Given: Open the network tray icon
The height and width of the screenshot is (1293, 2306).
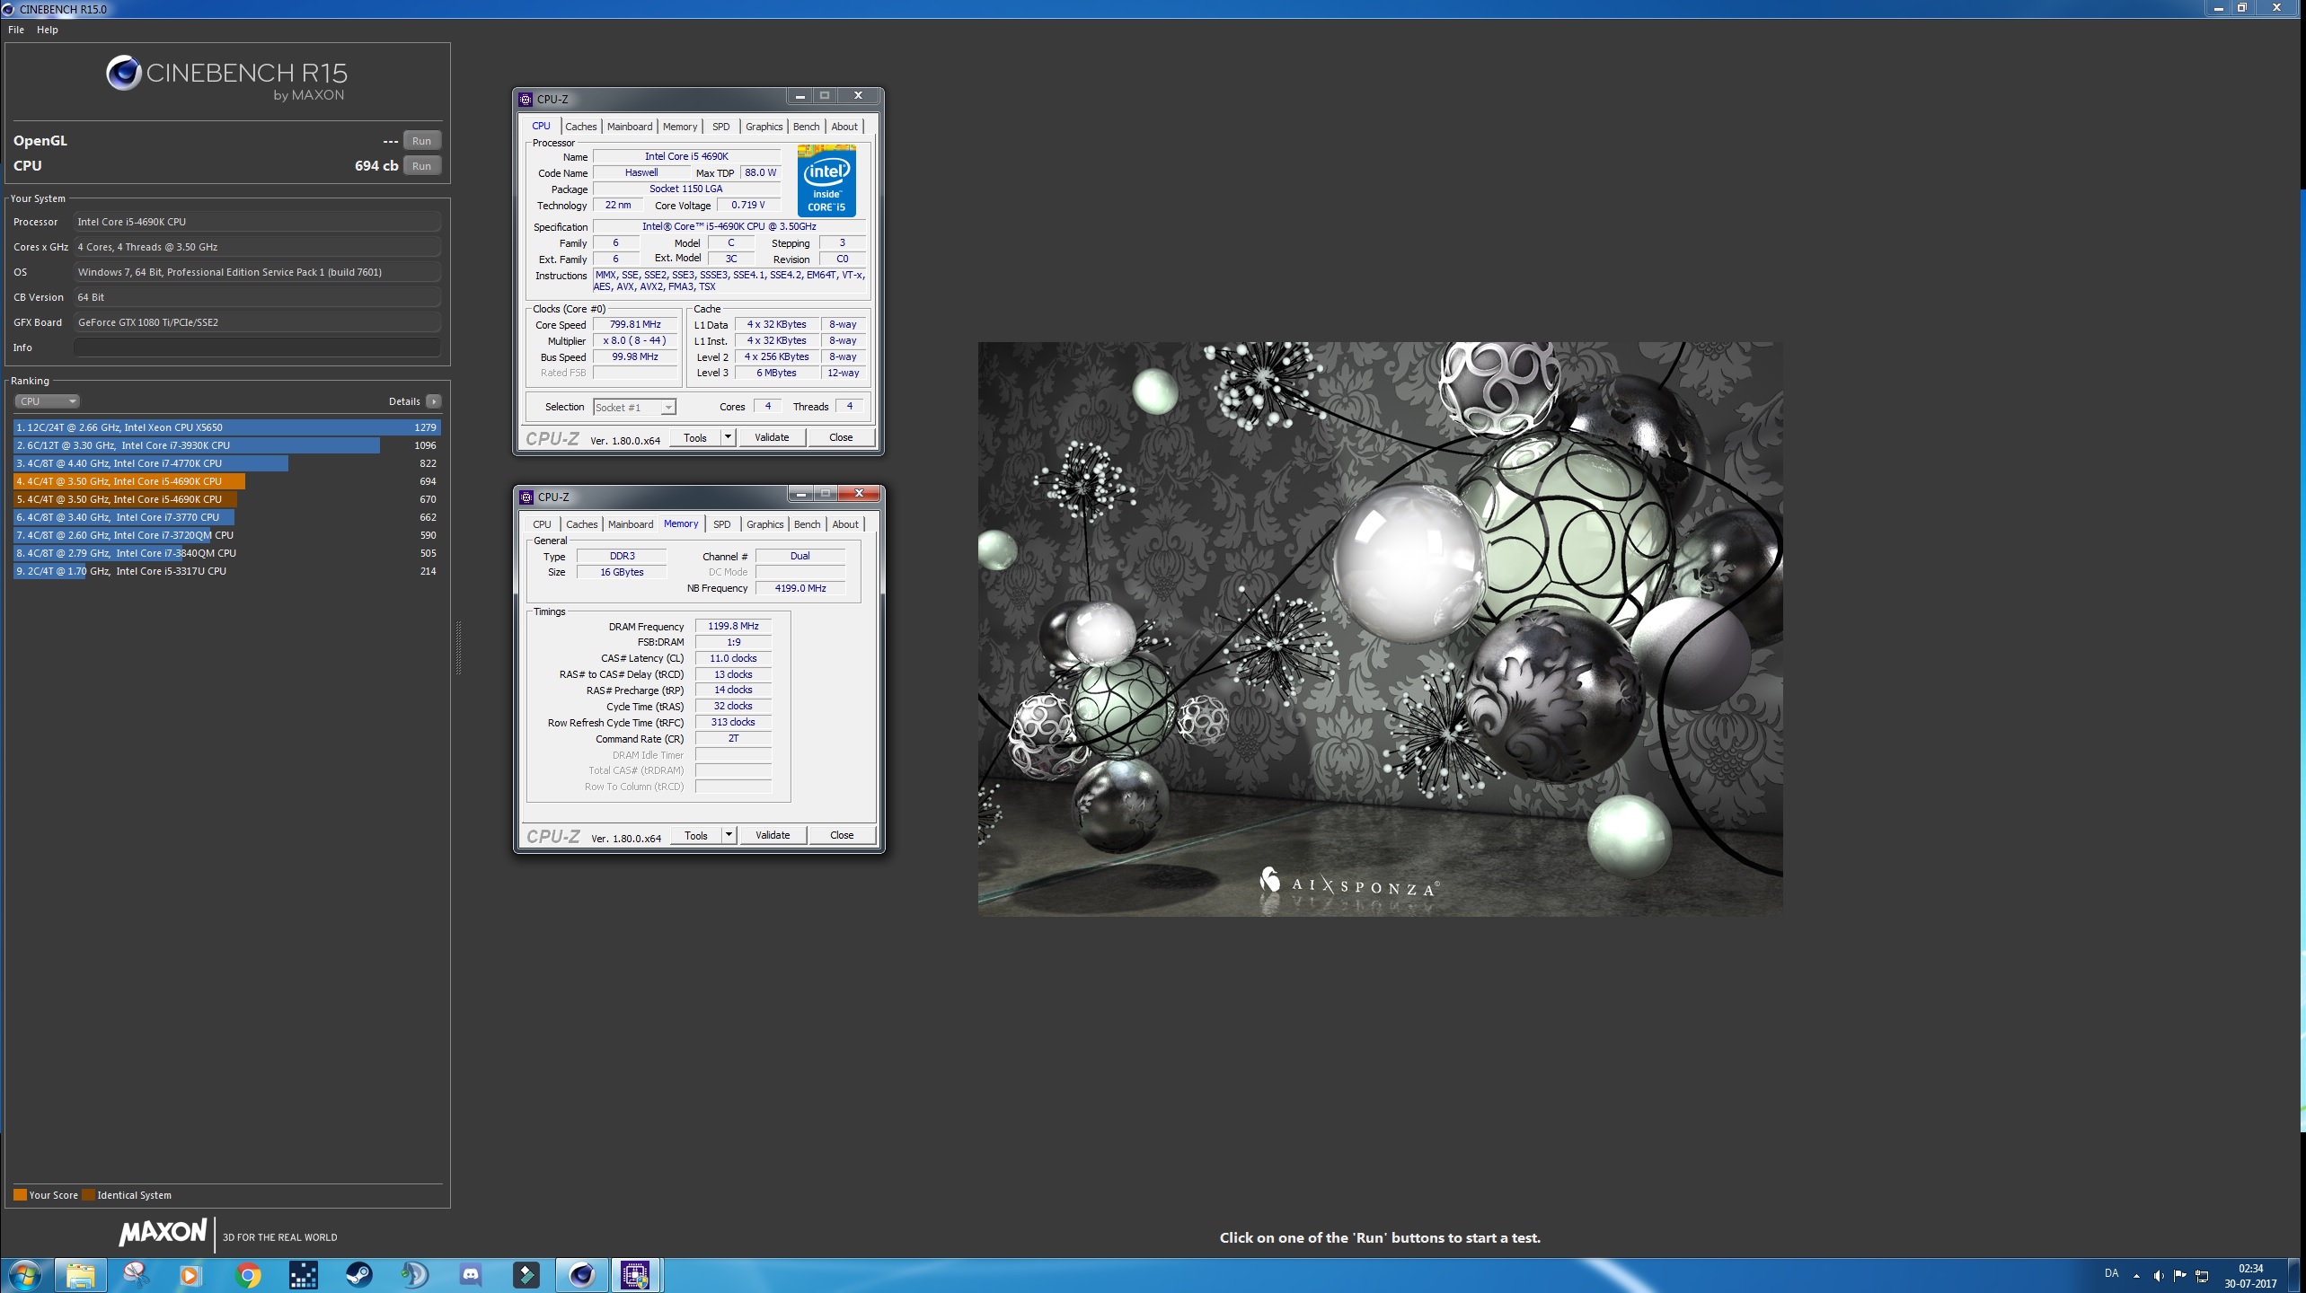Looking at the screenshot, I should point(2202,1276).
